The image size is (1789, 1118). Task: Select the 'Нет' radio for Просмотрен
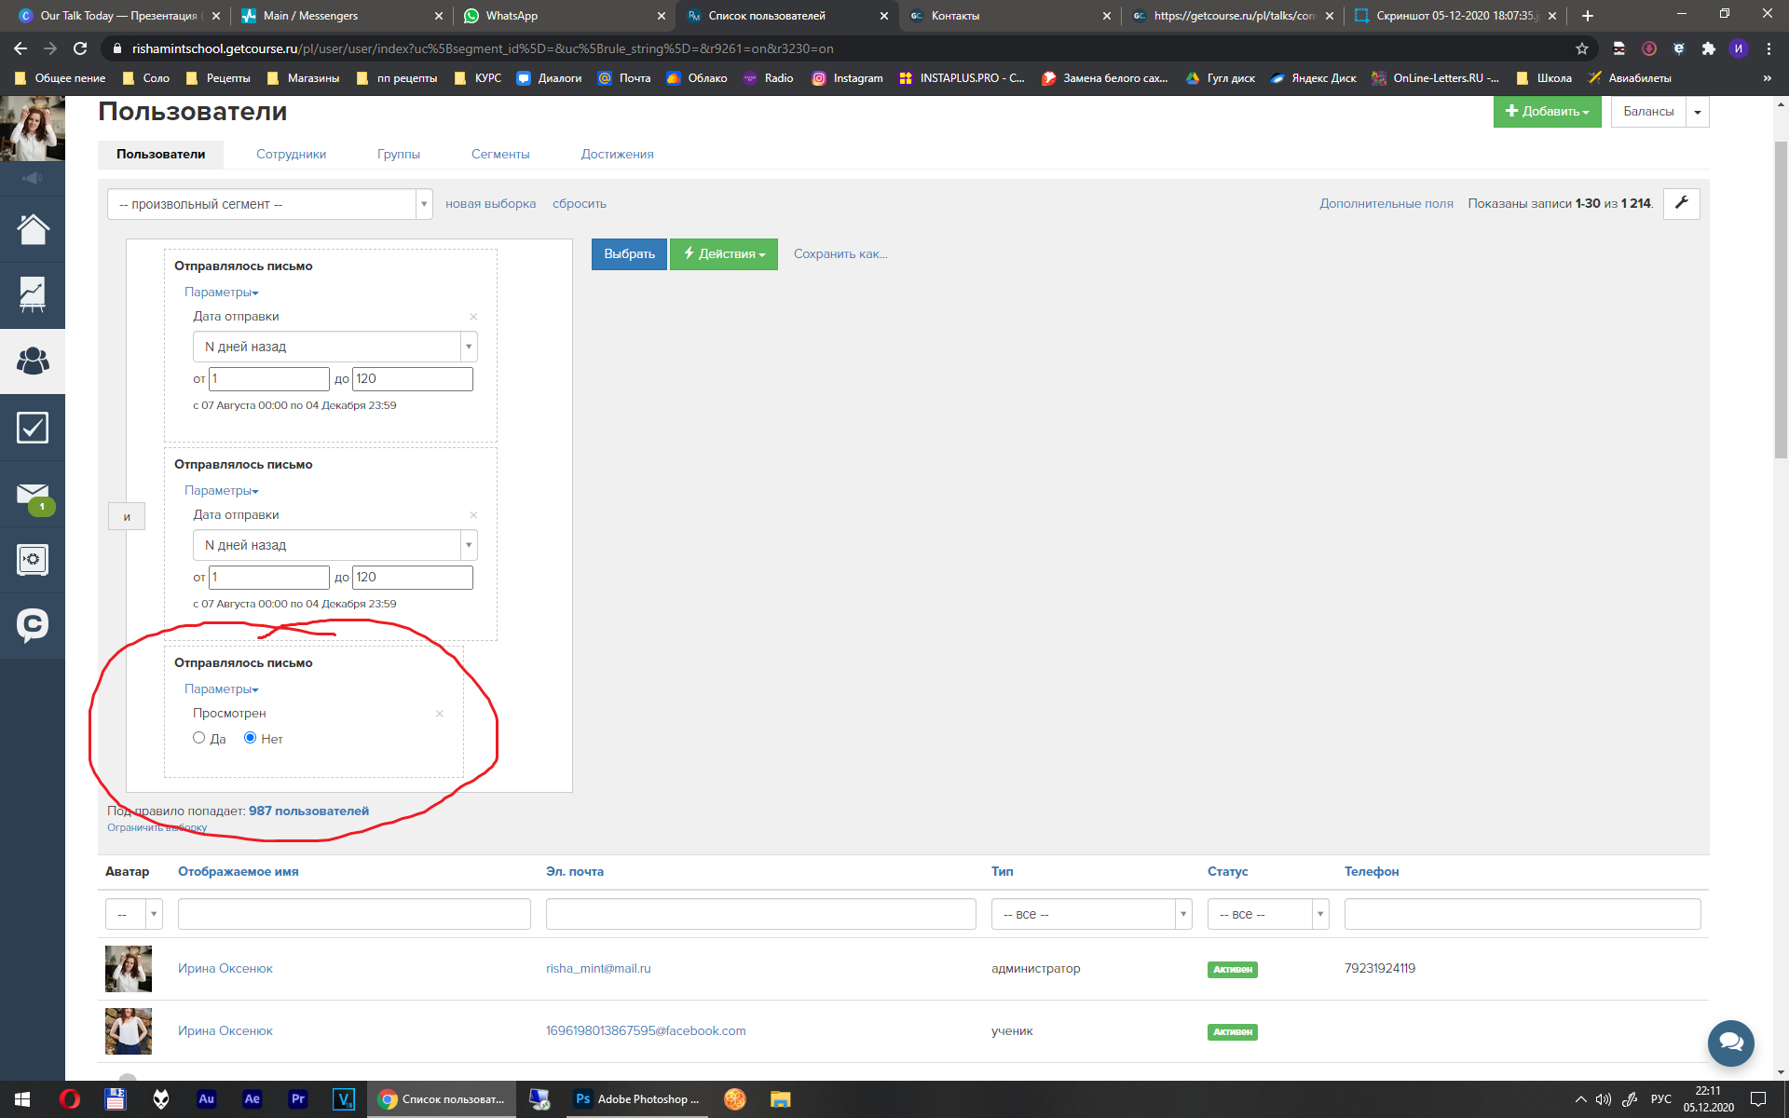[250, 738]
